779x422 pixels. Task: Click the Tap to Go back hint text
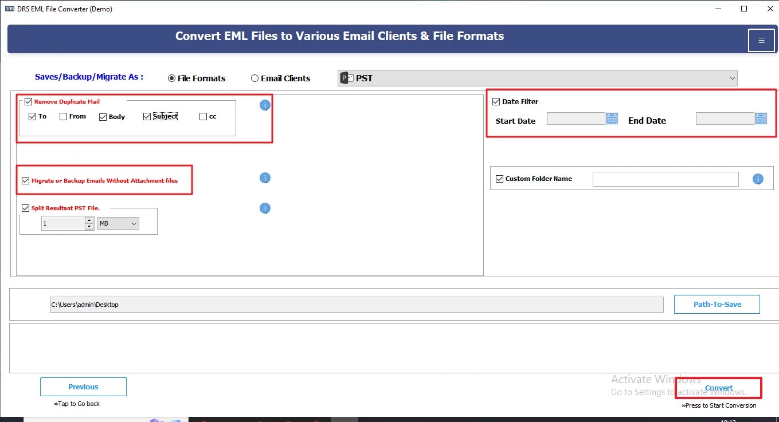[77, 404]
